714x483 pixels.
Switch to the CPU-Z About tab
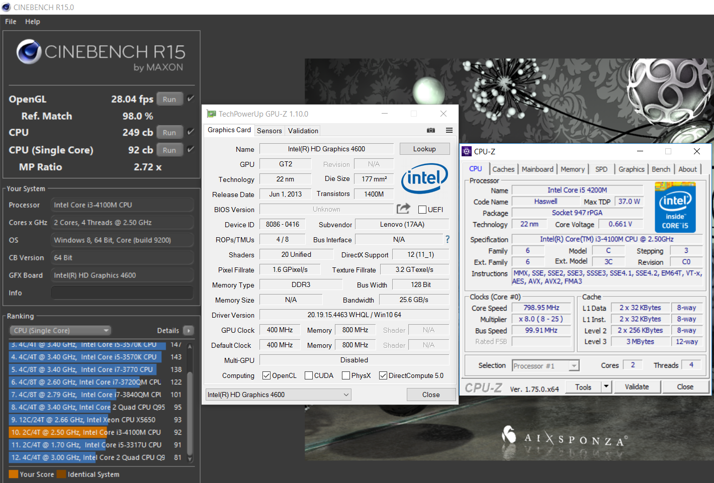tap(688, 169)
